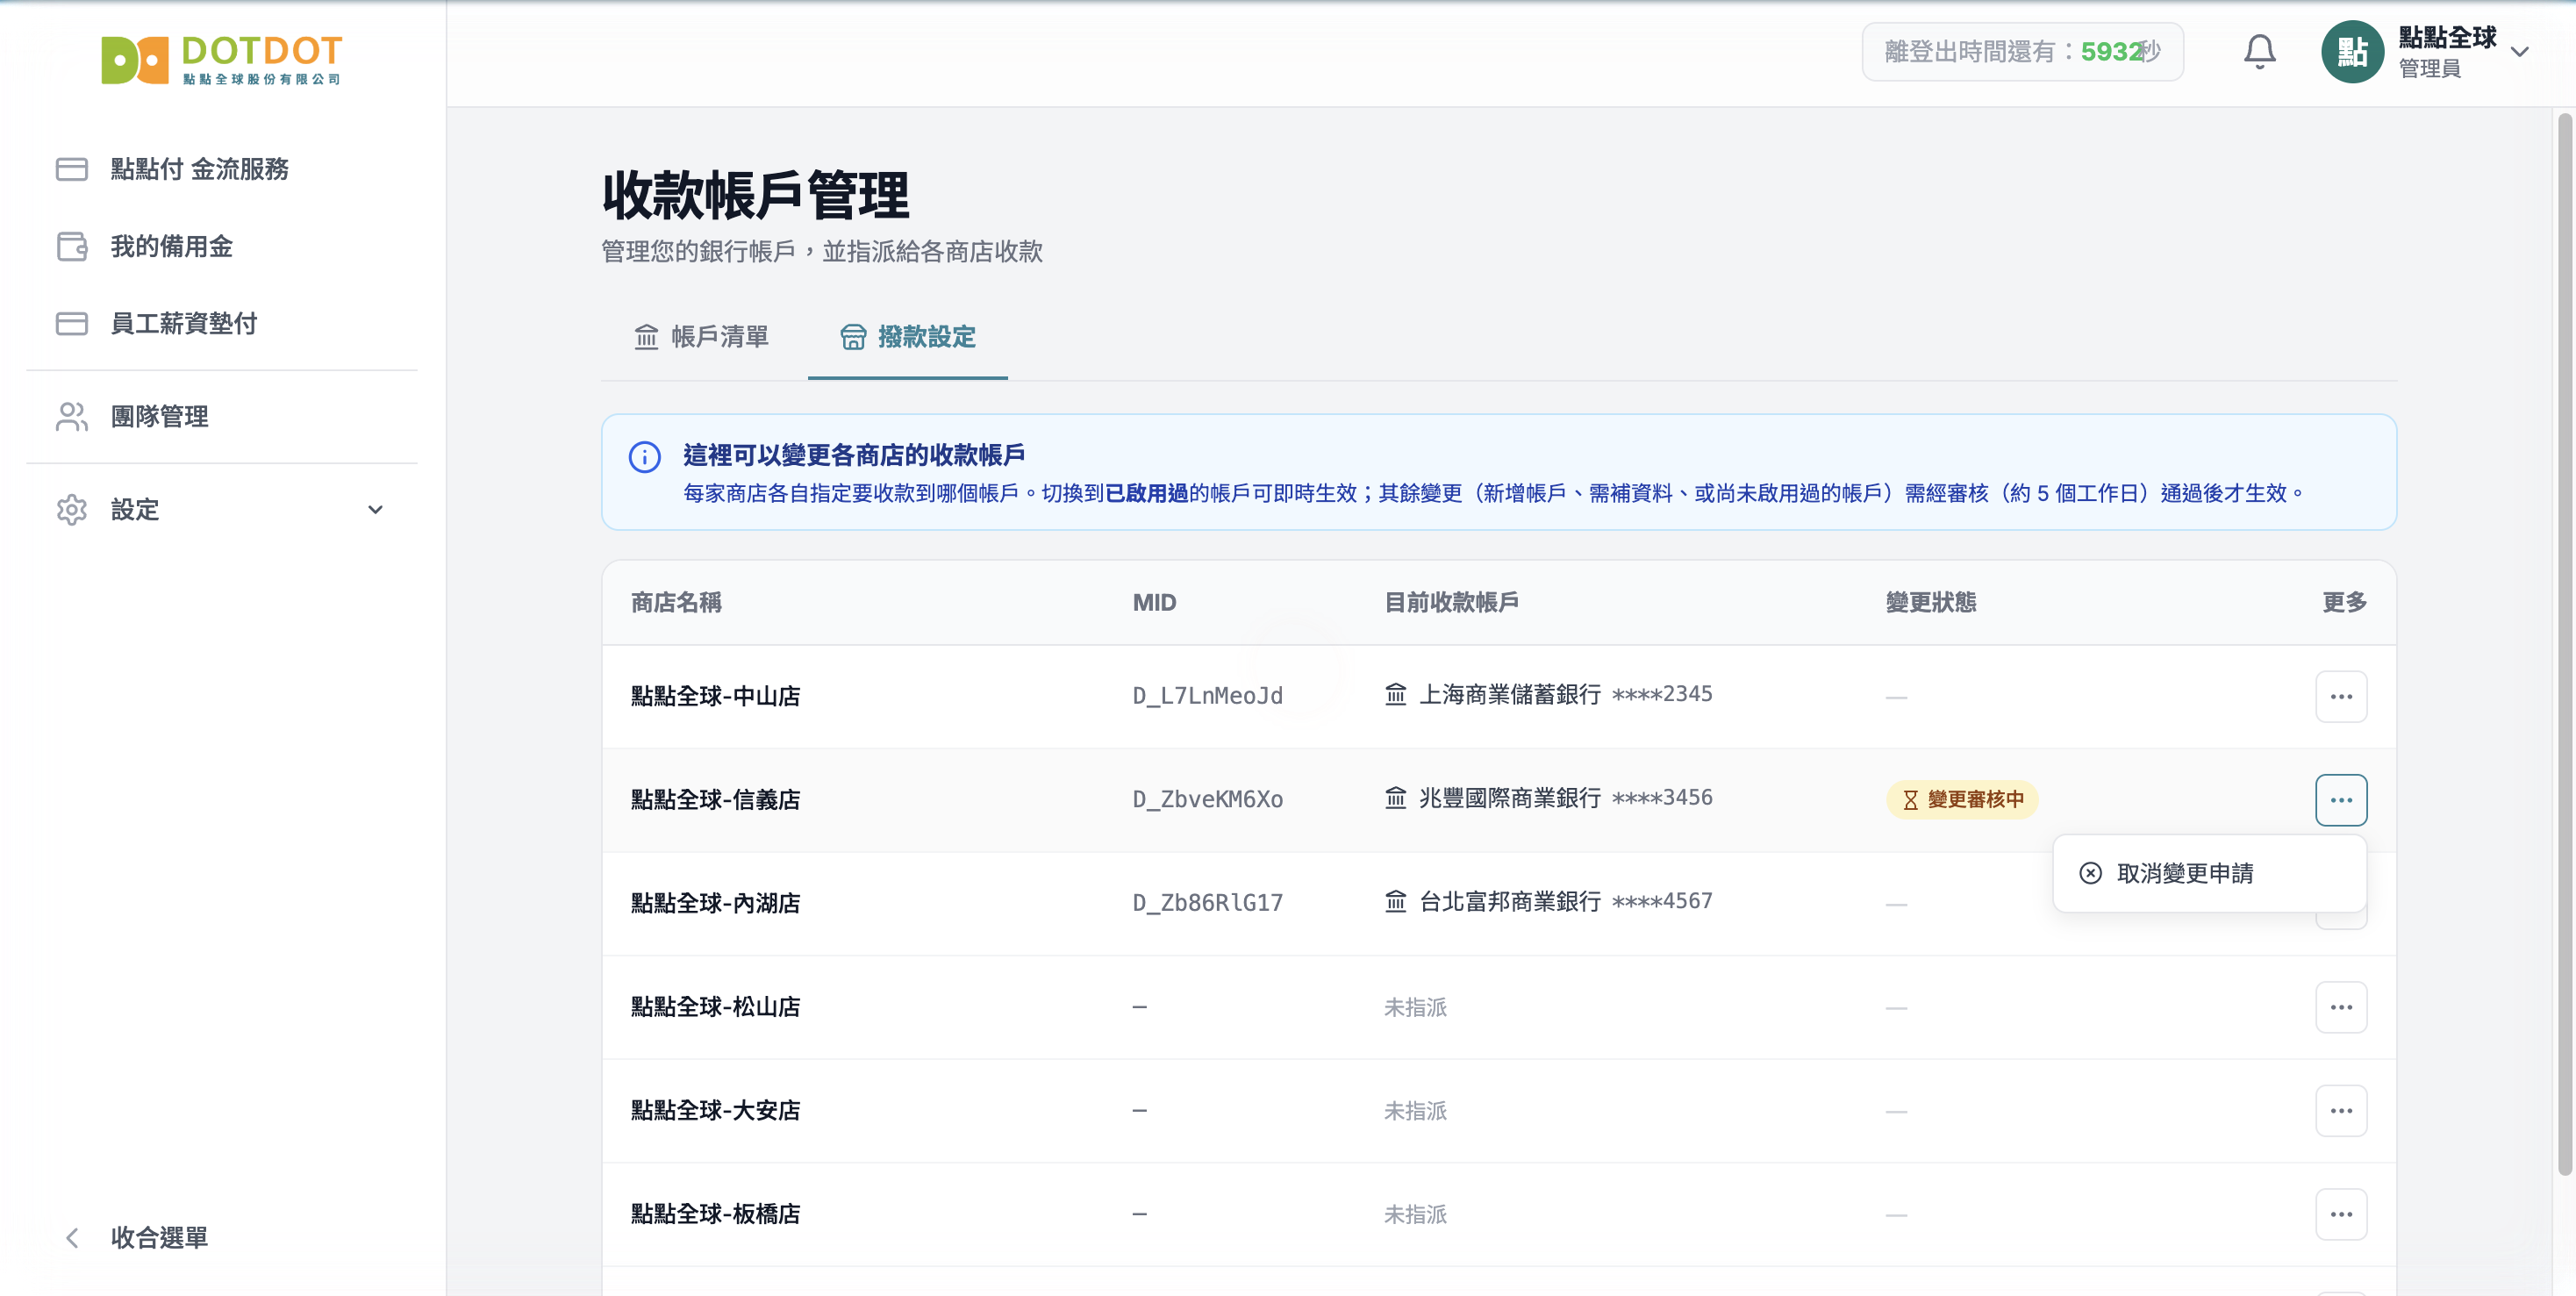Click 點點全球-中山店 store name
This screenshot has height=1296, width=2576.
pyautogui.click(x=715, y=696)
